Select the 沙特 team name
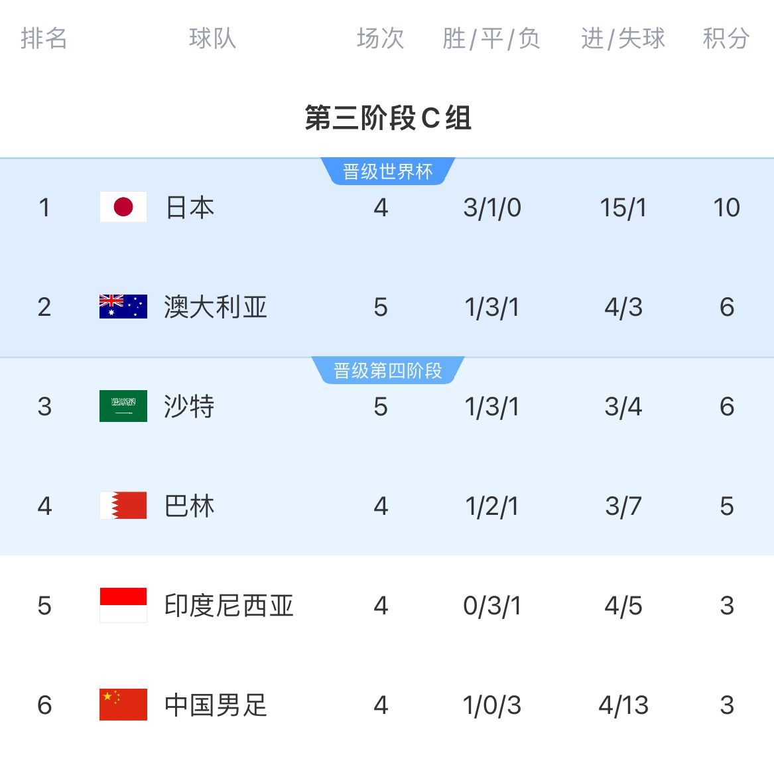Image resolution: width=774 pixels, height=763 pixels. 190,407
